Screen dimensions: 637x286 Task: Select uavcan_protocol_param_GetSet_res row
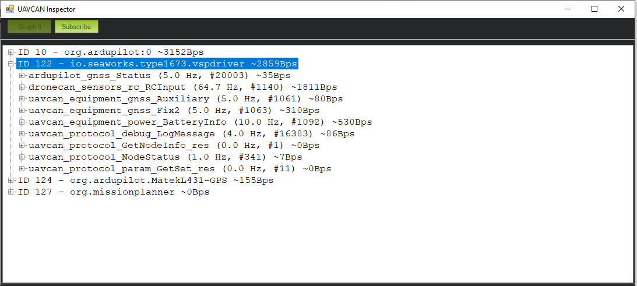pyautogui.click(x=180, y=168)
